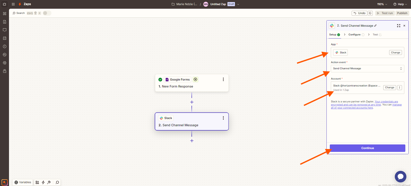Switch to the Configure tab

coord(356,35)
